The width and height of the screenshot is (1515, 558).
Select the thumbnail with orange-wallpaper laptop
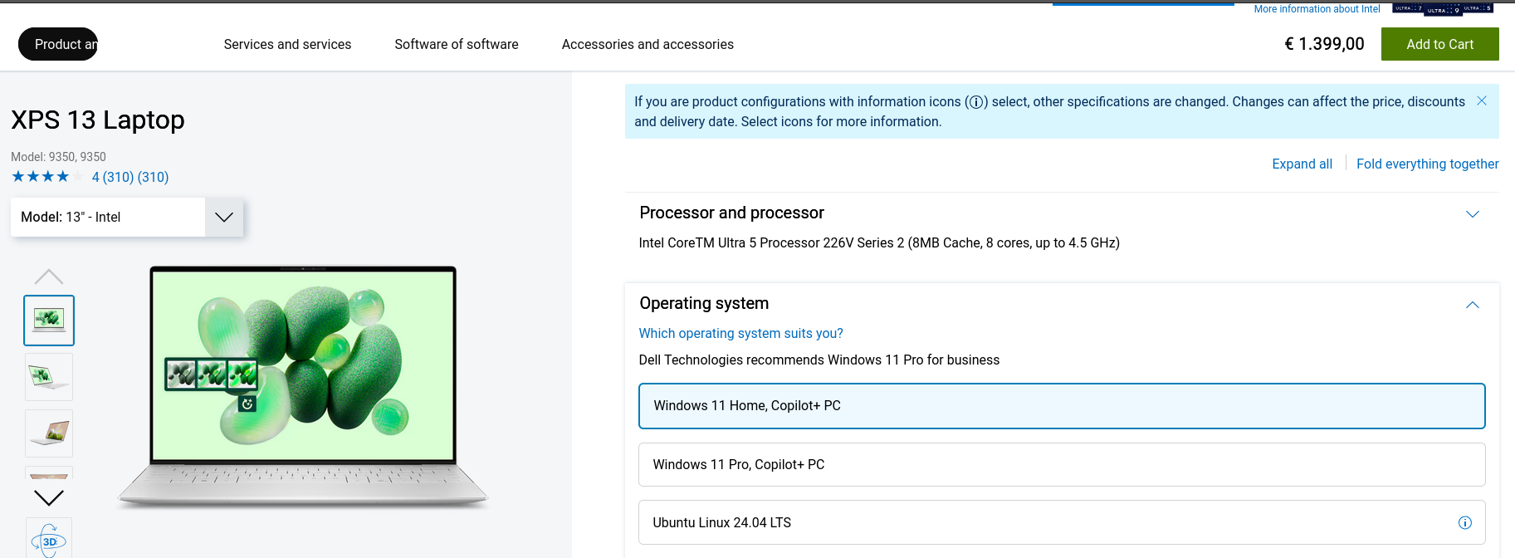pos(49,433)
